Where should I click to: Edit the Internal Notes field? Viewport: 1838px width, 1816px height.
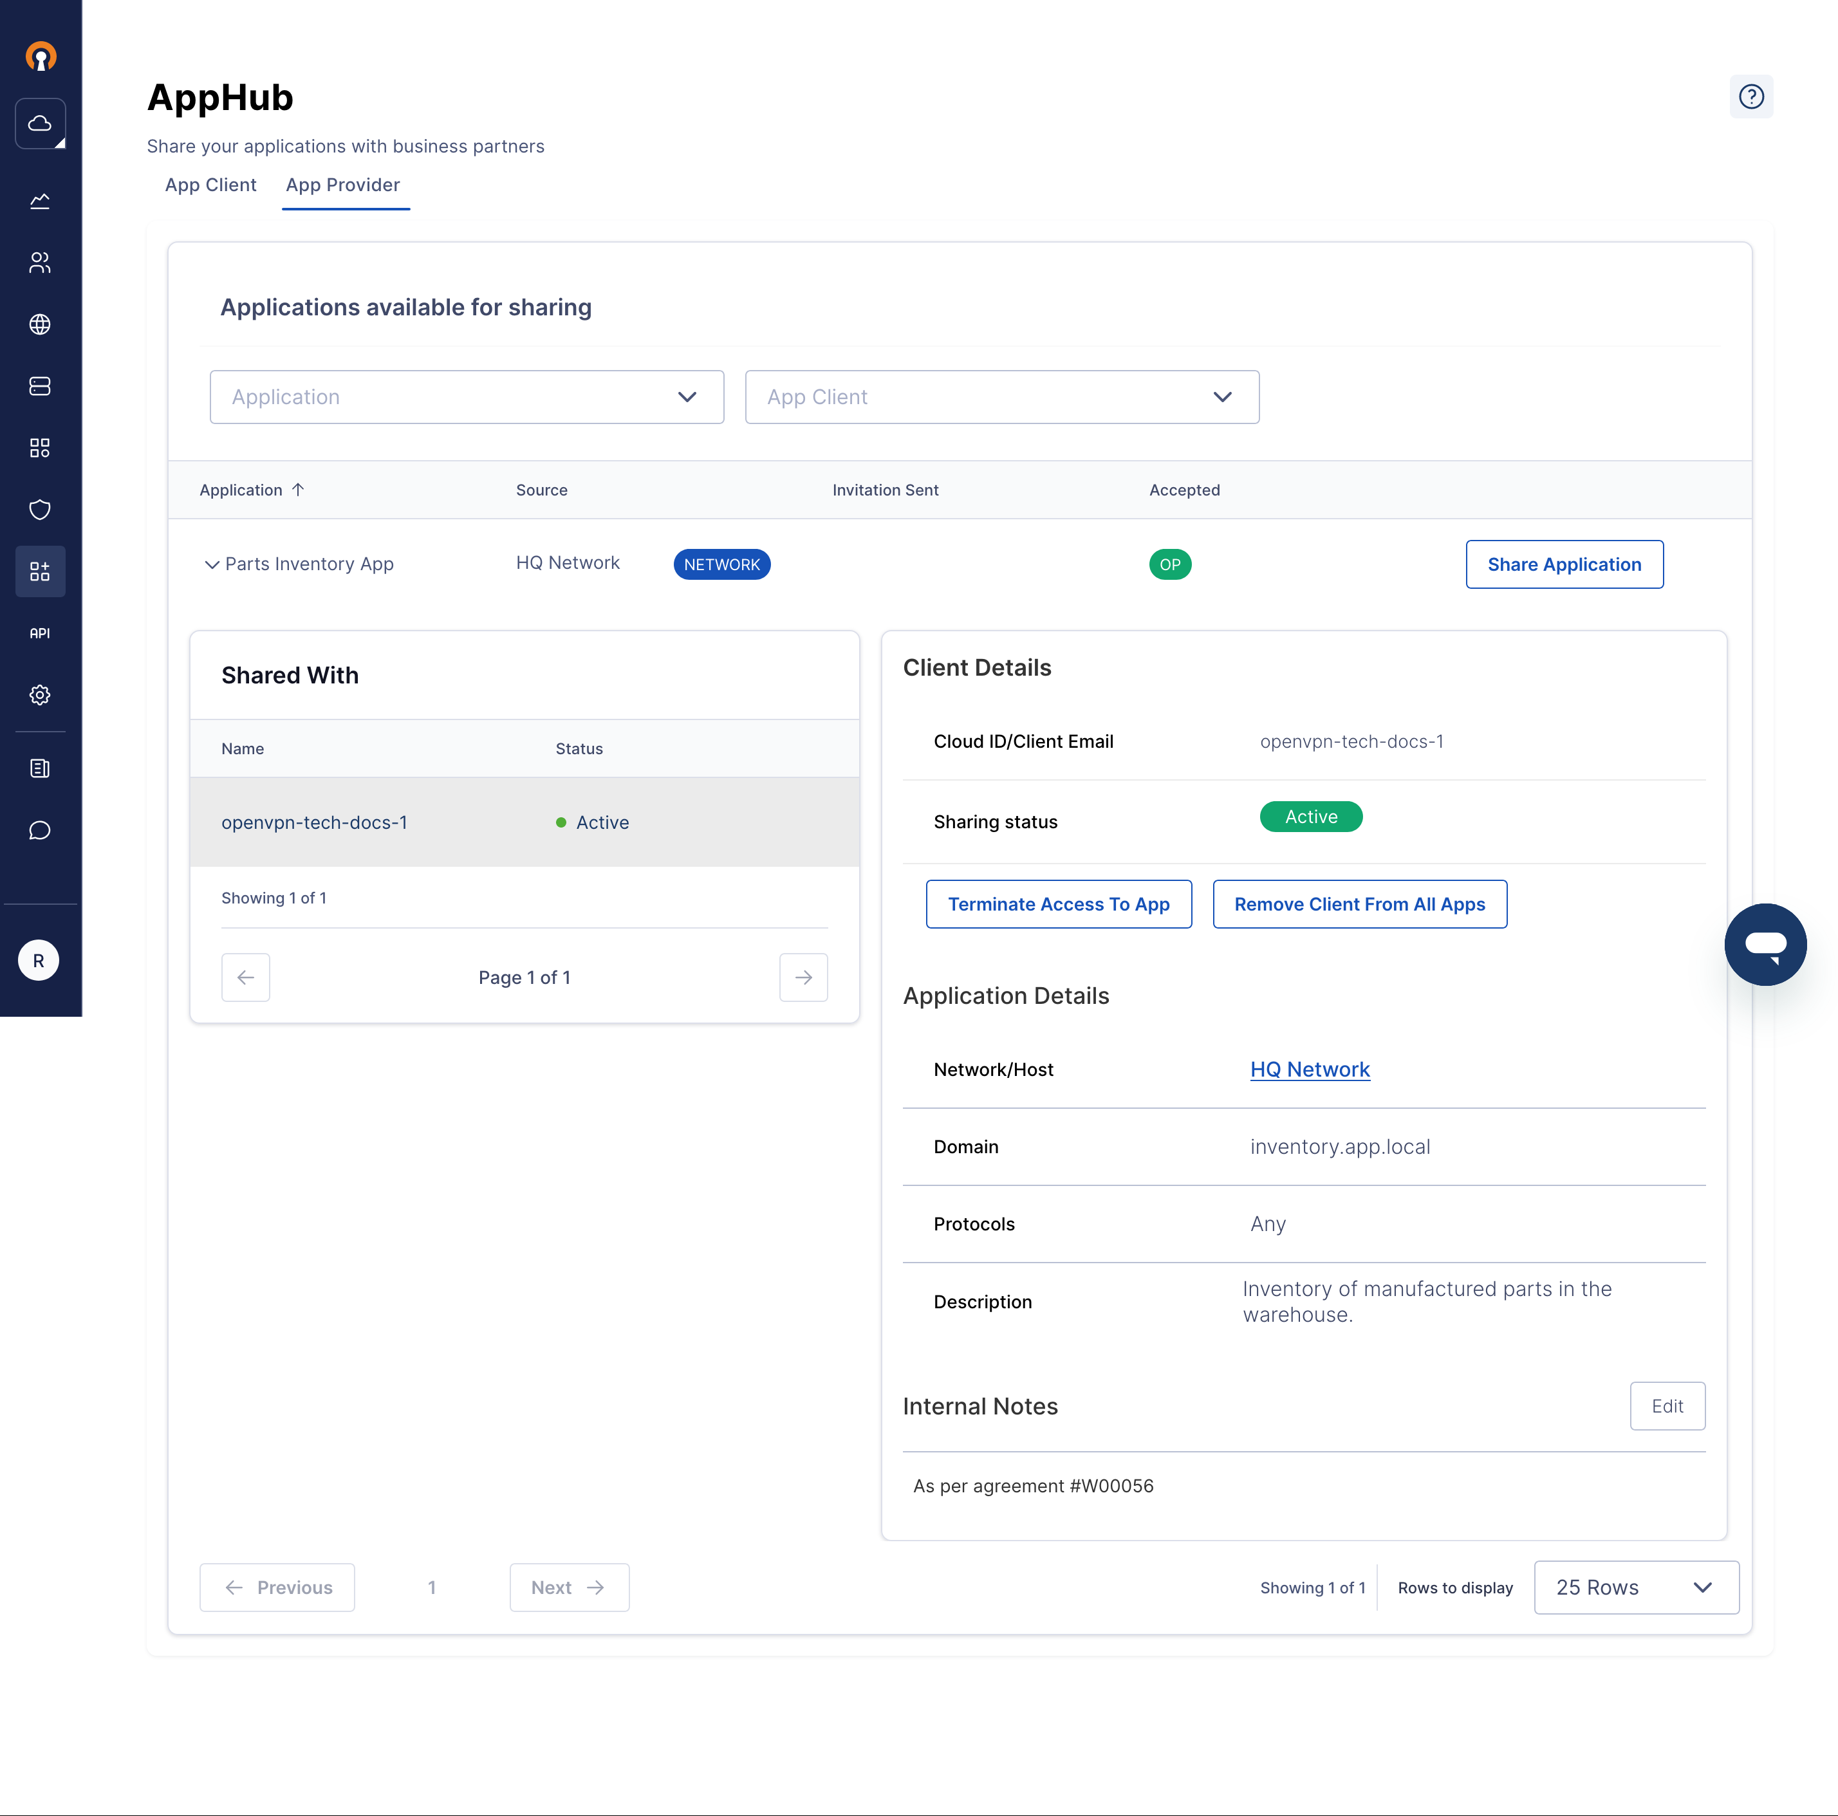[x=1667, y=1405]
